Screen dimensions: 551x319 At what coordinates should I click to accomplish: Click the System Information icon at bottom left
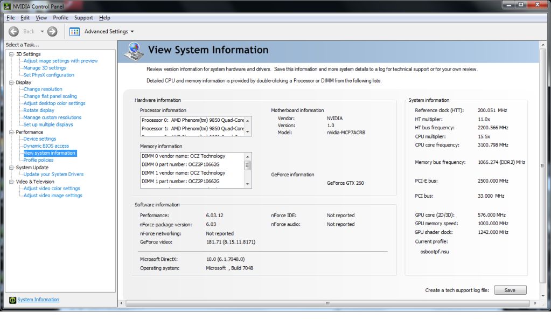[12, 300]
